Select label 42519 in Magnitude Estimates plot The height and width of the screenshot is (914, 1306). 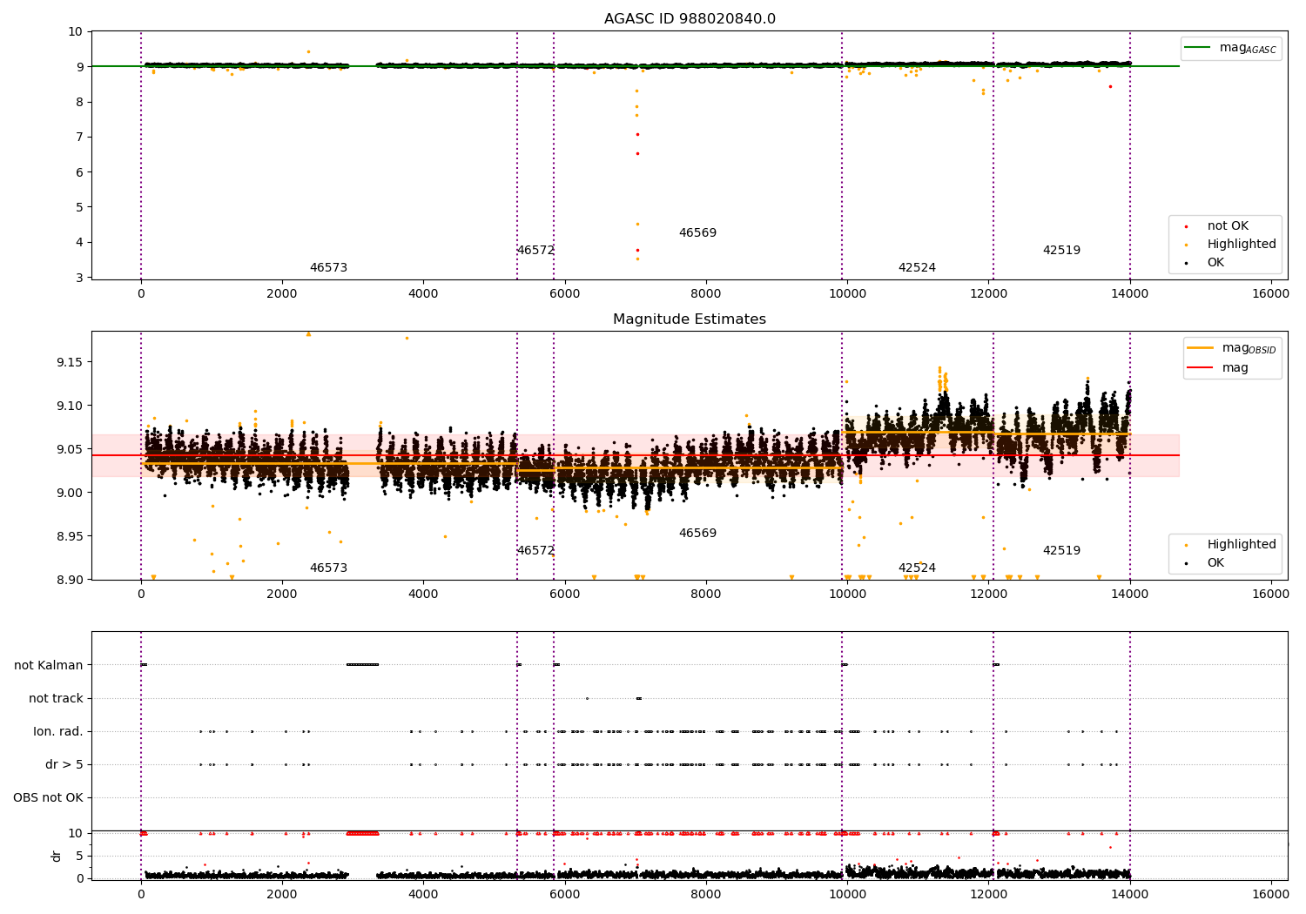coord(1061,551)
